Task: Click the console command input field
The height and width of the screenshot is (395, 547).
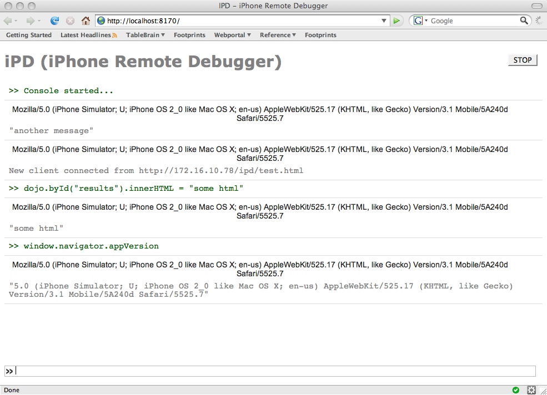Action: (270, 371)
